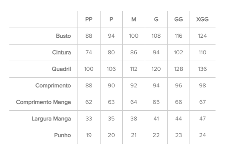The width and height of the screenshot is (230, 154).
Task: Select Punho value 19 for PP
Action: [x=89, y=135]
